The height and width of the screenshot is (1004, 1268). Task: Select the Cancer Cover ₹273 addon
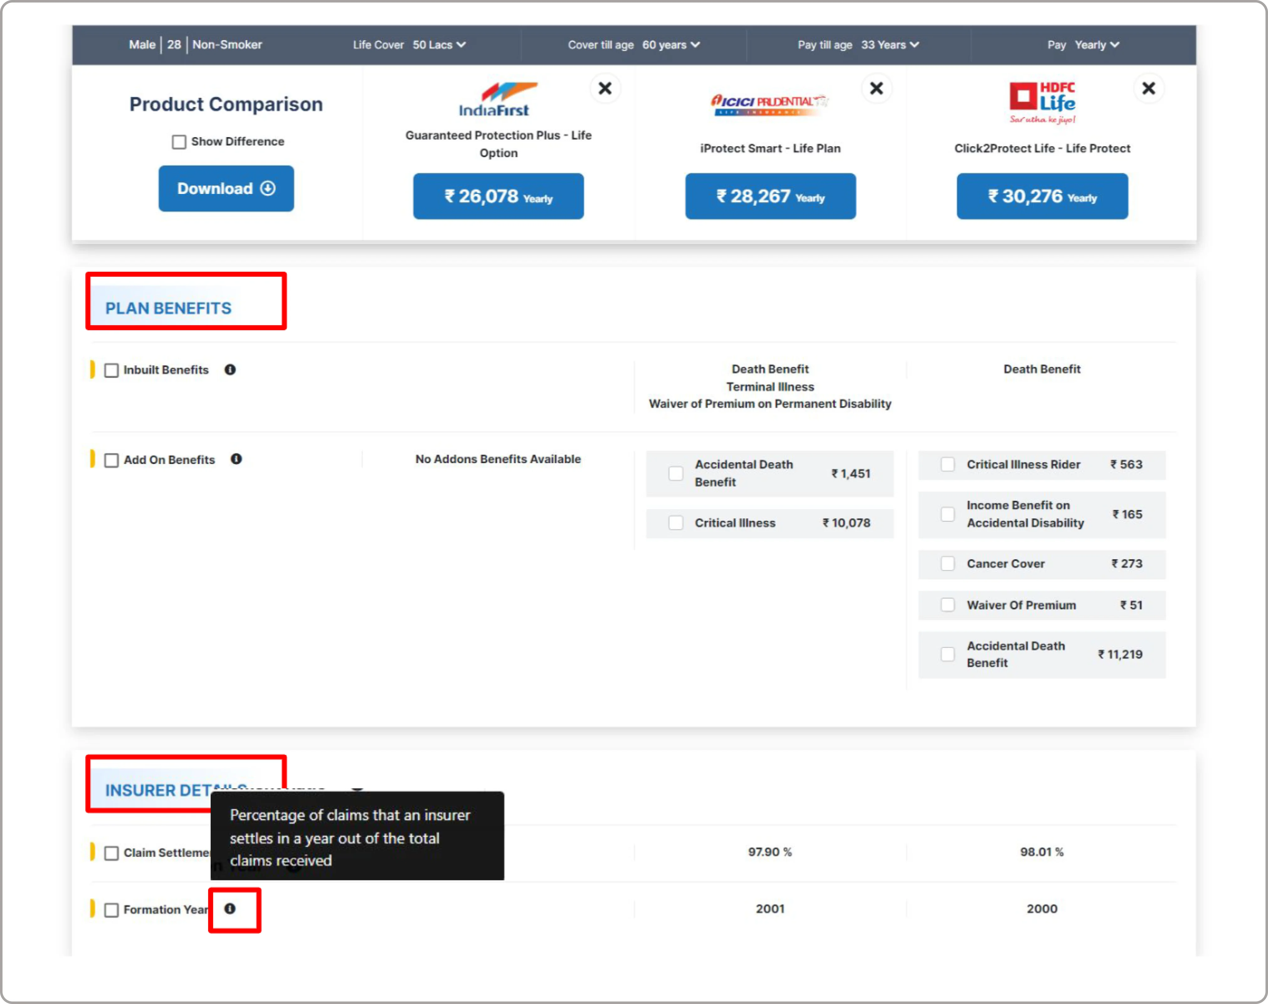tap(947, 564)
